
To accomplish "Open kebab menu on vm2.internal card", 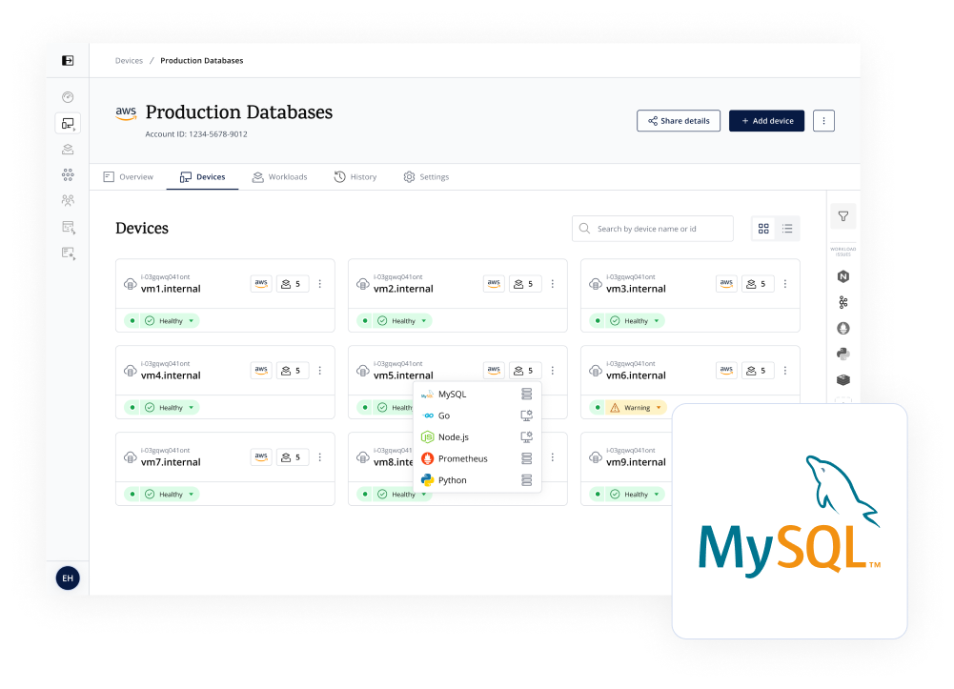I will click(553, 284).
